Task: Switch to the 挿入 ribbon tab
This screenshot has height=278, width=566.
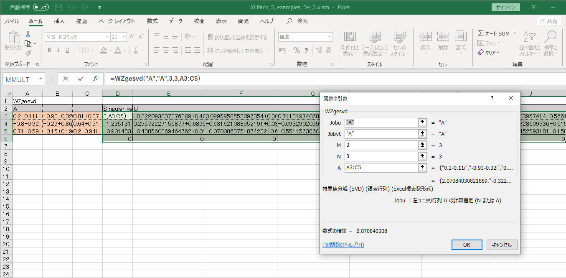Action: tap(59, 21)
